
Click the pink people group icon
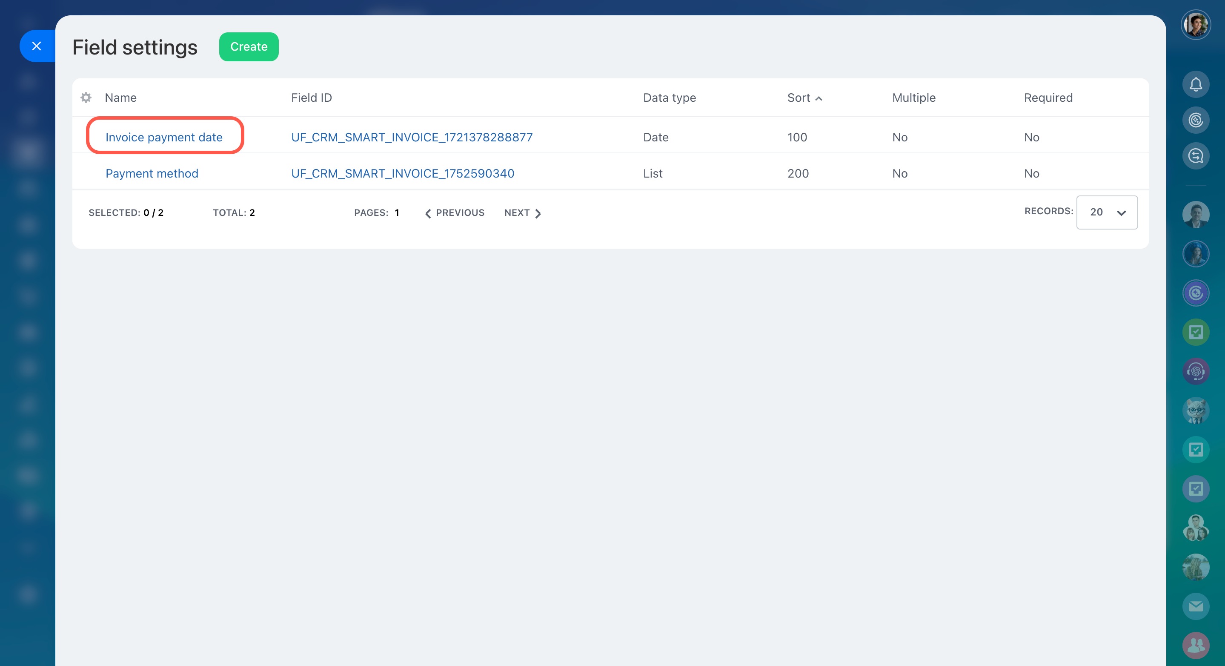[1196, 645]
